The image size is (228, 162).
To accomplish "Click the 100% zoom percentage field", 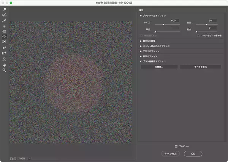I will tap(22, 159).
